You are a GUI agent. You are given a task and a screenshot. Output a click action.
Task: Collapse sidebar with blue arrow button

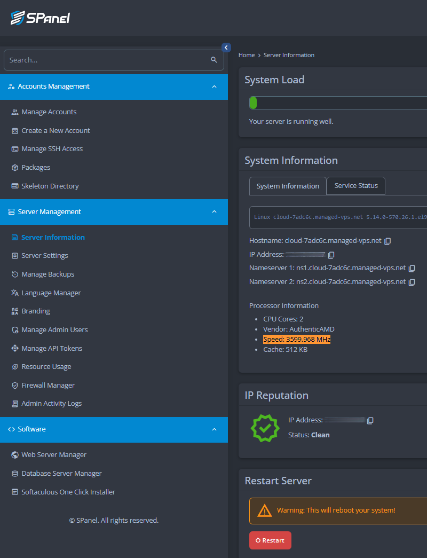pos(226,48)
